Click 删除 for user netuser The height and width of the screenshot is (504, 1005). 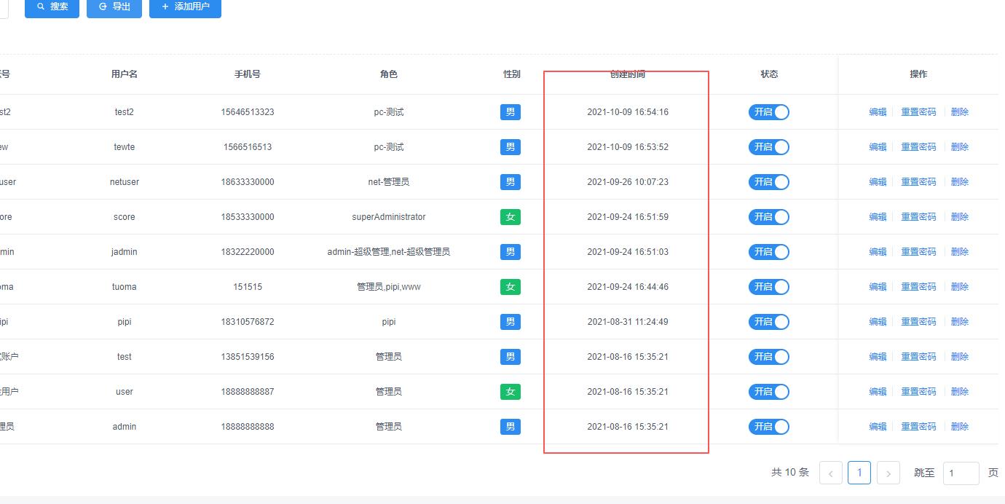(x=960, y=182)
